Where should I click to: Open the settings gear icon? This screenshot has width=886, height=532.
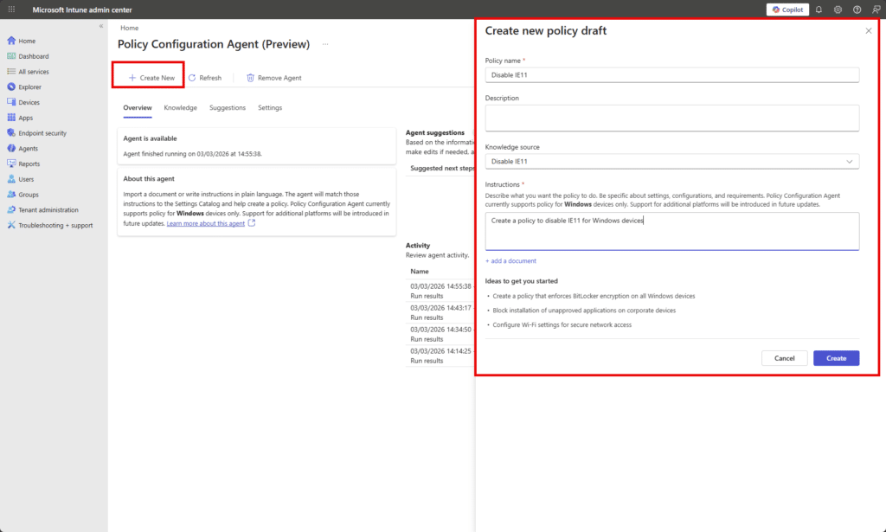(x=837, y=10)
